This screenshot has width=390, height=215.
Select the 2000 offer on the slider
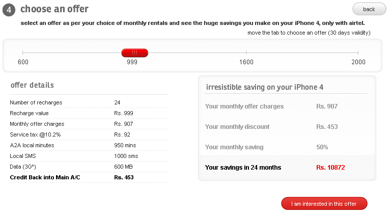(x=358, y=62)
